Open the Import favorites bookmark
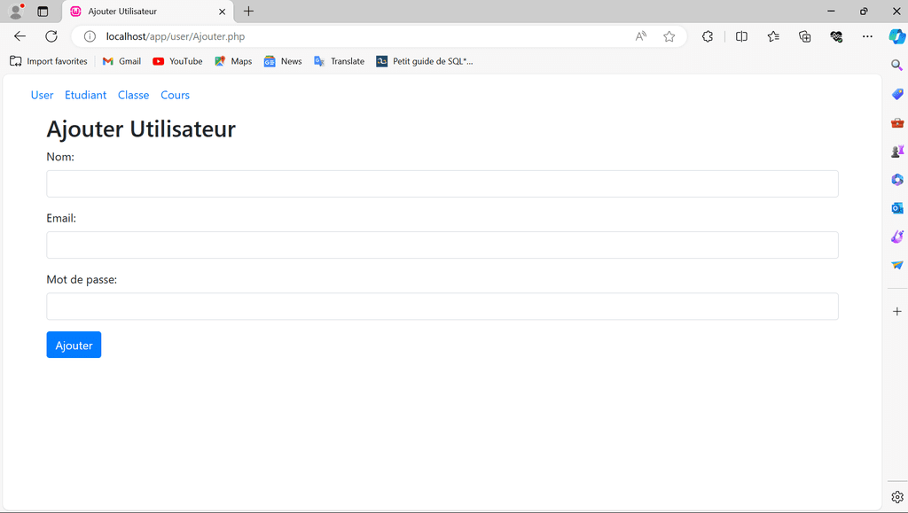Viewport: 908px width, 513px height. pyautogui.click(x=49, y=61)
